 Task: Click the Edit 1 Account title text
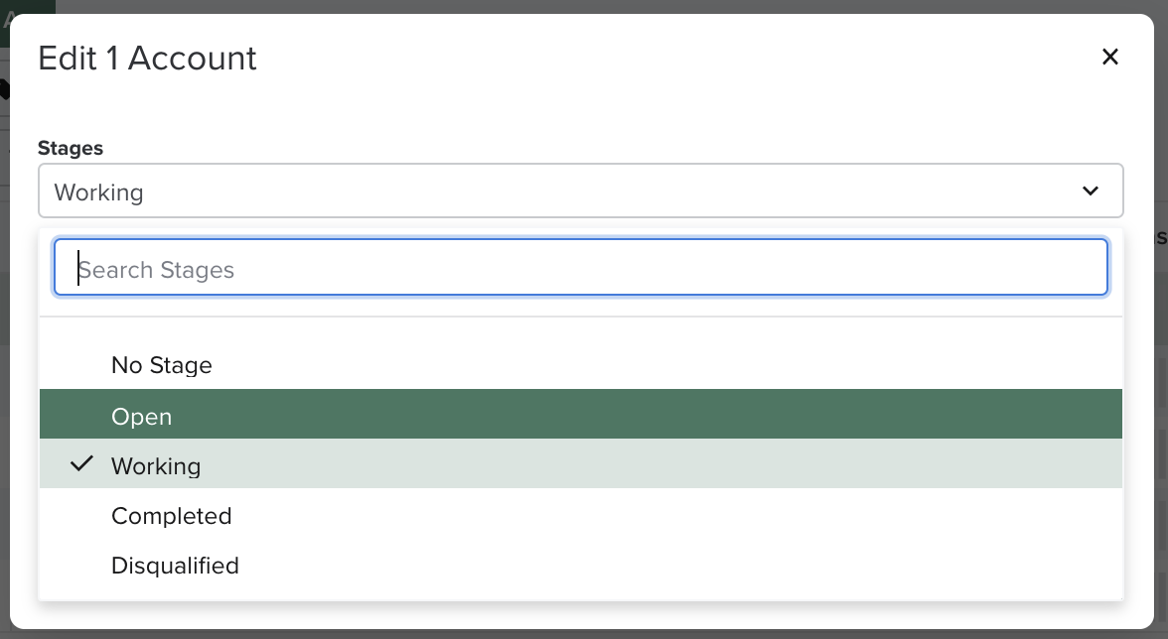tap(146, 58)
